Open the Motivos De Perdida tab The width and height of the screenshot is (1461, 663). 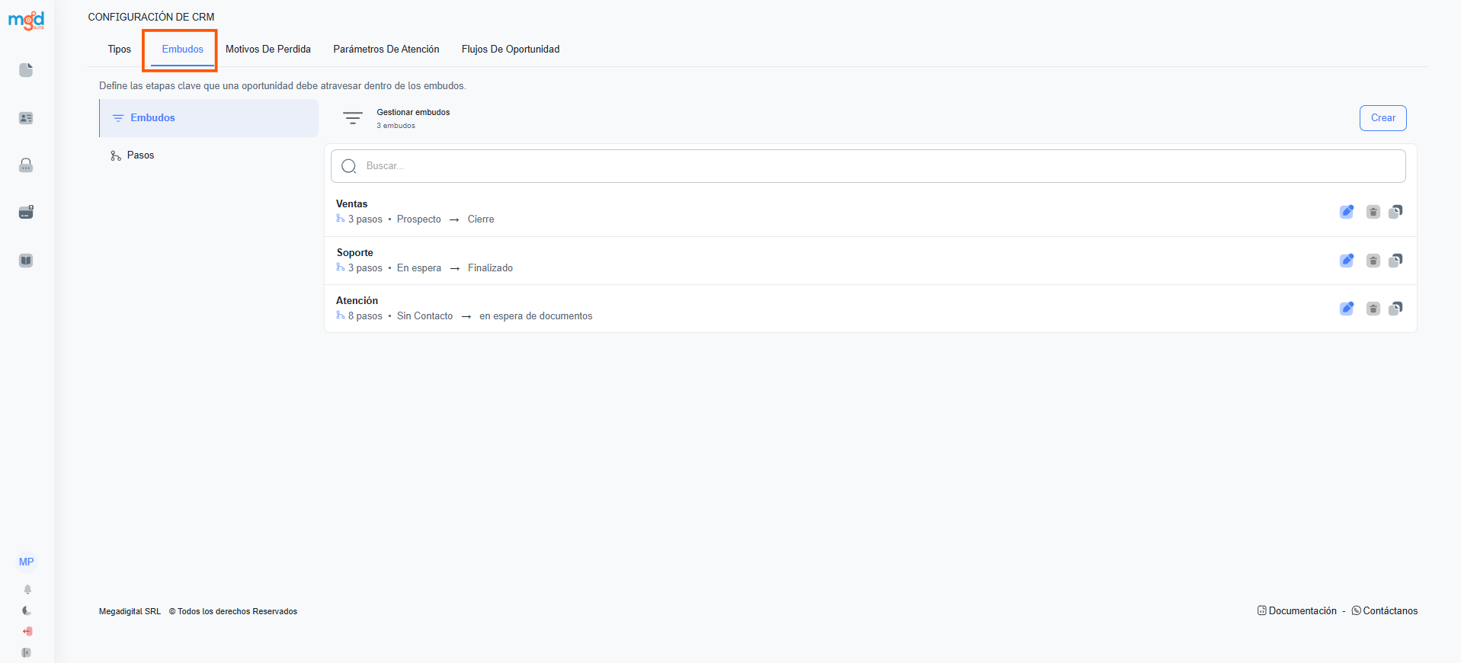268,50
